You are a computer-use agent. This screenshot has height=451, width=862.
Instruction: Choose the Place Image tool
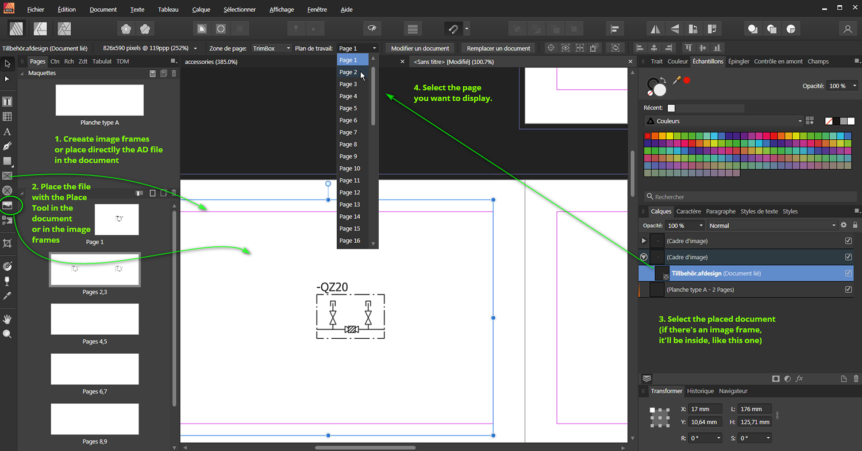point(7,205)
